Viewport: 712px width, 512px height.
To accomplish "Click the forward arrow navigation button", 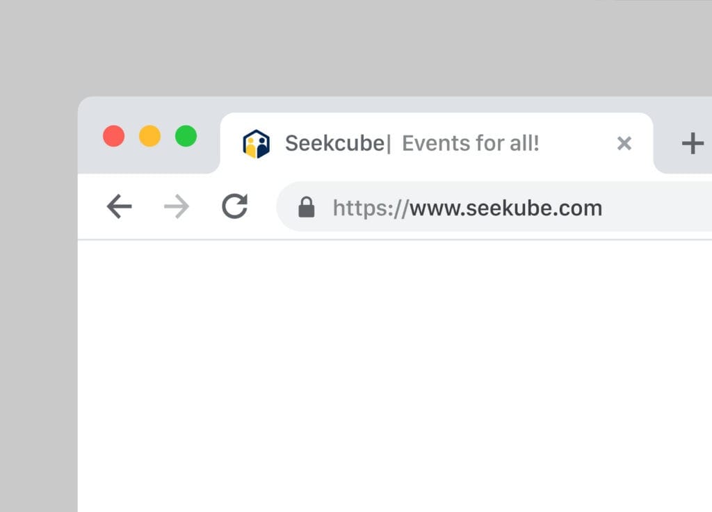I will click(x=177, y=206).
